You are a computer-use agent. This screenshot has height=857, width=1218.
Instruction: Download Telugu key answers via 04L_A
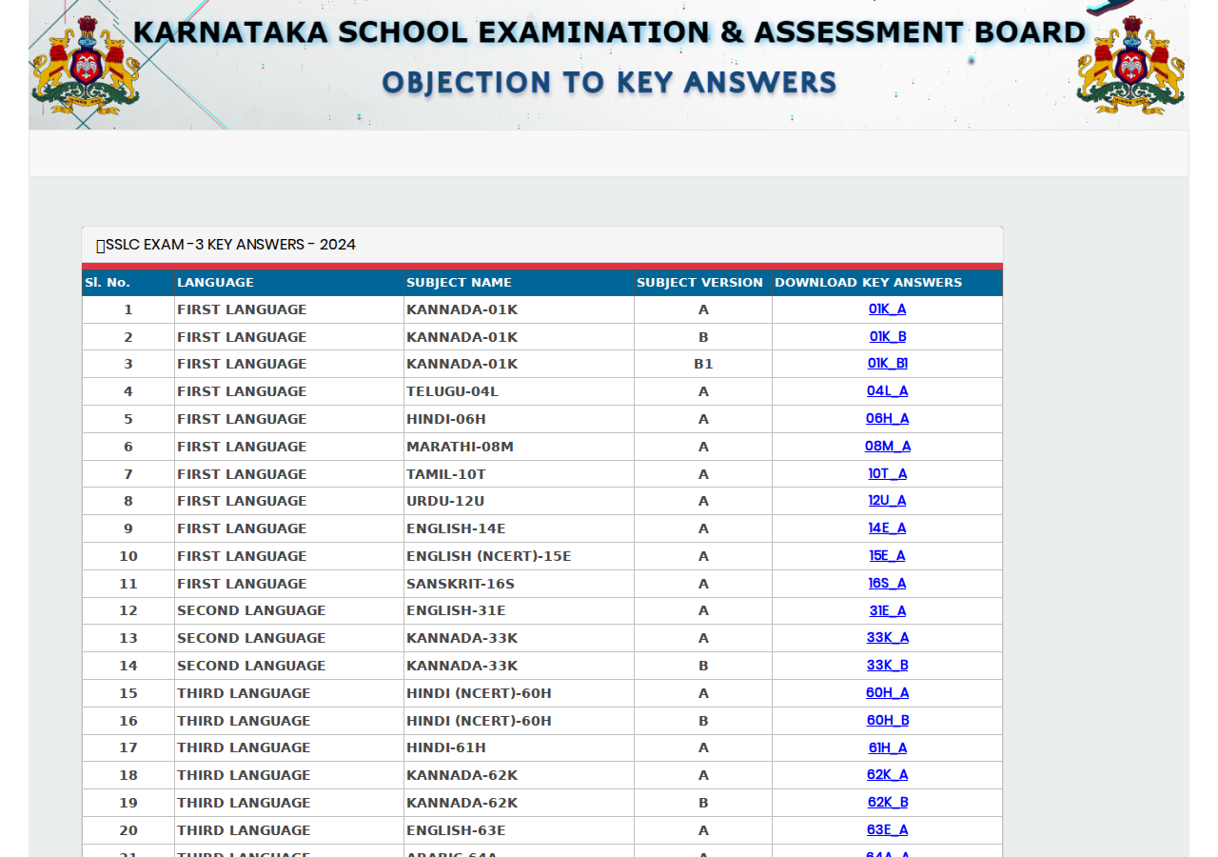pyautogui.click(x=887, y=391)
